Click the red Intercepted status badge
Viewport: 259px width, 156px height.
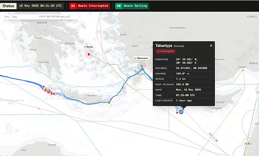(166, 51)
